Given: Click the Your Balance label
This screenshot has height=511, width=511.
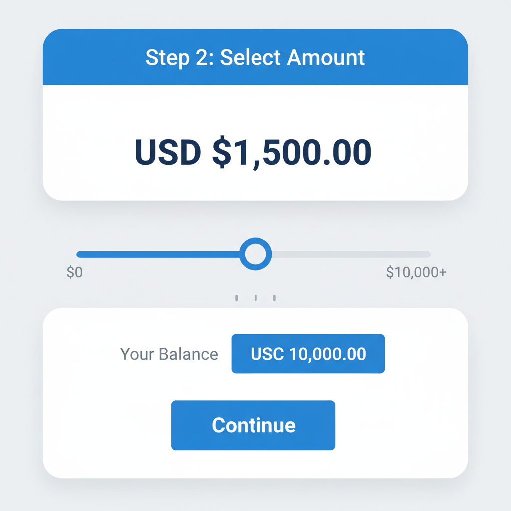Looking at the screenshot, I should [169, 354].
